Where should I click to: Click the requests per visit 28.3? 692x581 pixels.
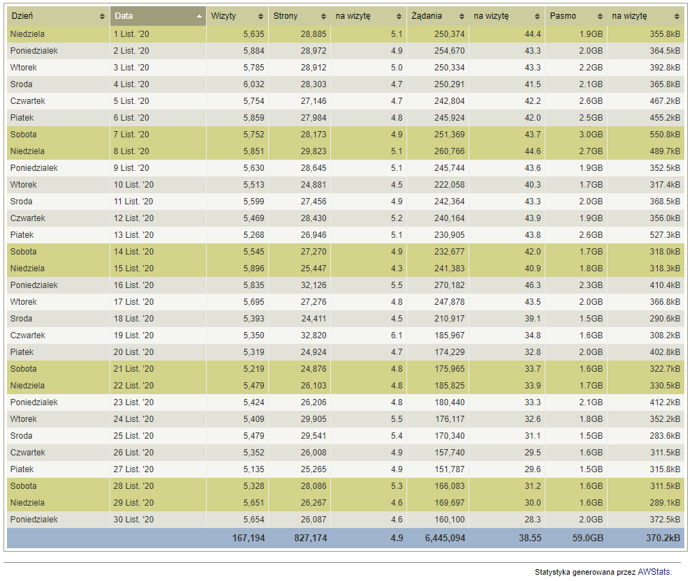click(x=533, y=520)
